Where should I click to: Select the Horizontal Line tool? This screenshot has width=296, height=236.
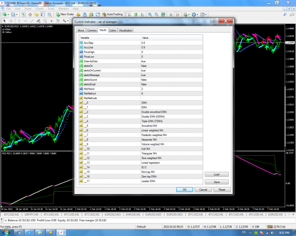point(26,21)
